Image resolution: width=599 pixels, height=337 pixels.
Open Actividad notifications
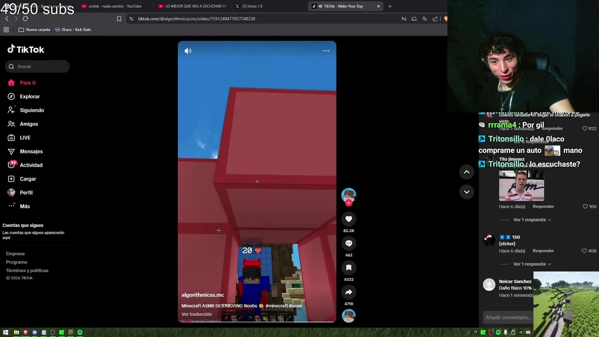click(x=25, y=165)
